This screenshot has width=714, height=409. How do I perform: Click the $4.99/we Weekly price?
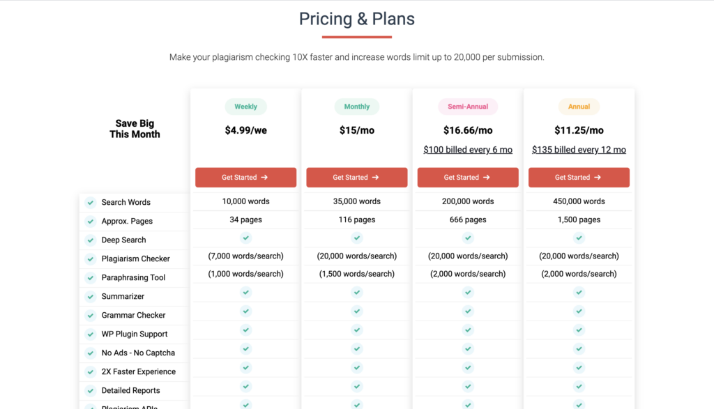(245, 130)
